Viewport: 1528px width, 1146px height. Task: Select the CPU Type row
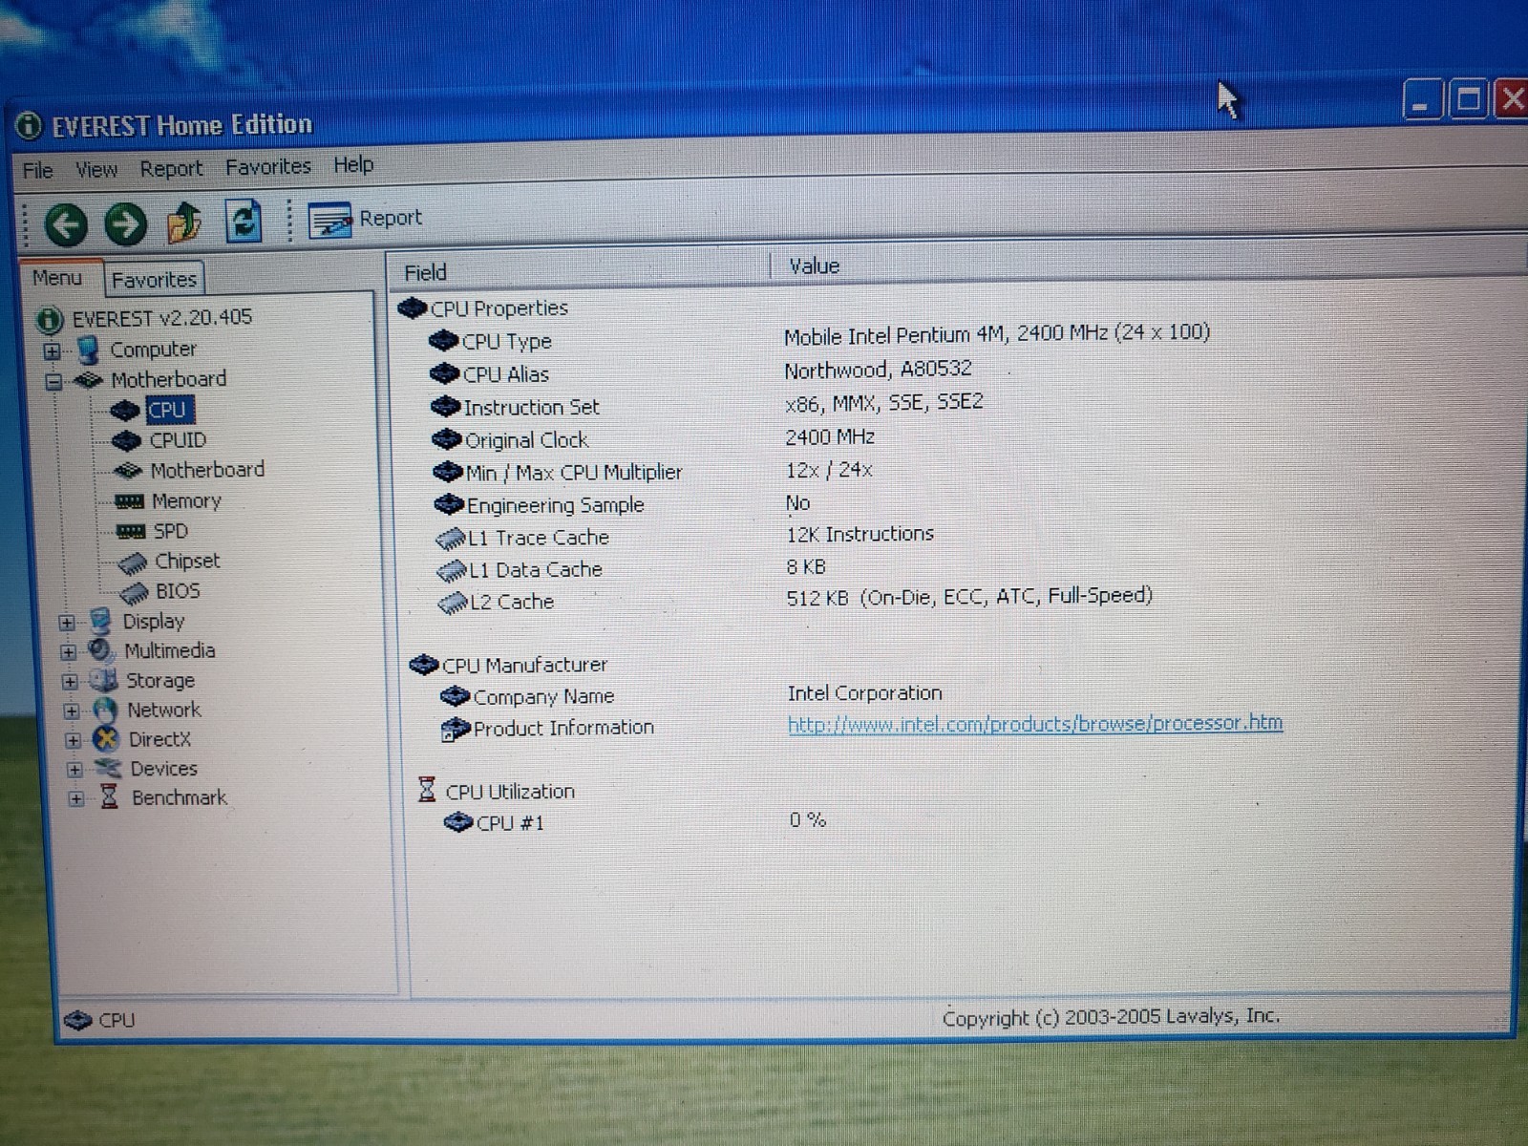[x=819, y=338]
